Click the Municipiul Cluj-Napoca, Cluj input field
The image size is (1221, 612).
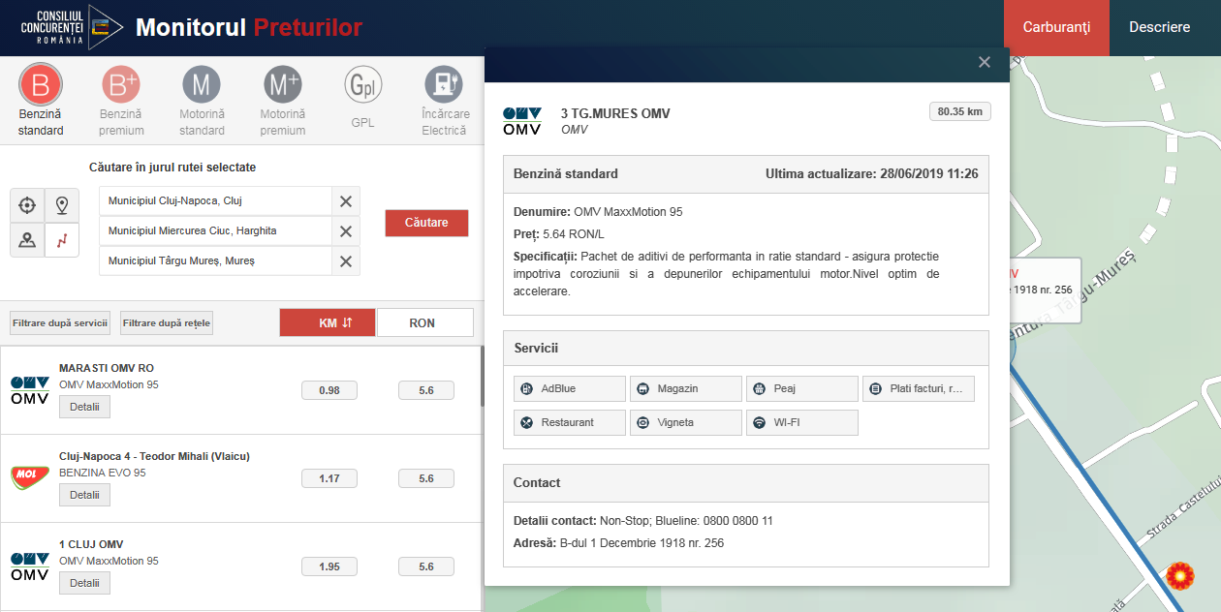215,201
